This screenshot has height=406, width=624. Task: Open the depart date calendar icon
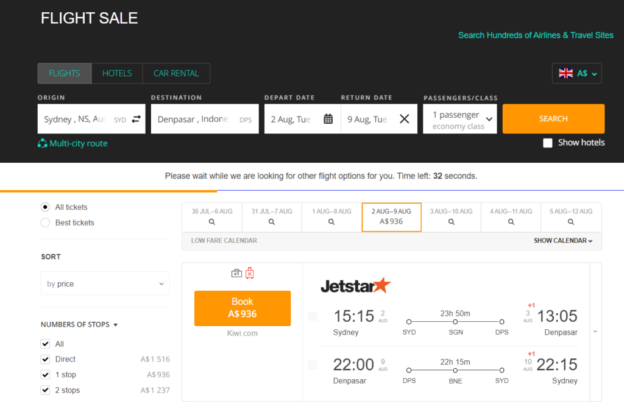(x=328, y=119)
